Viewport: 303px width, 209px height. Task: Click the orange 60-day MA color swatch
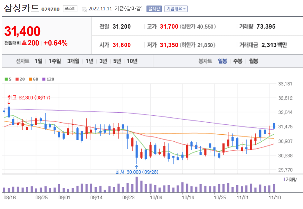click(31, 79)
